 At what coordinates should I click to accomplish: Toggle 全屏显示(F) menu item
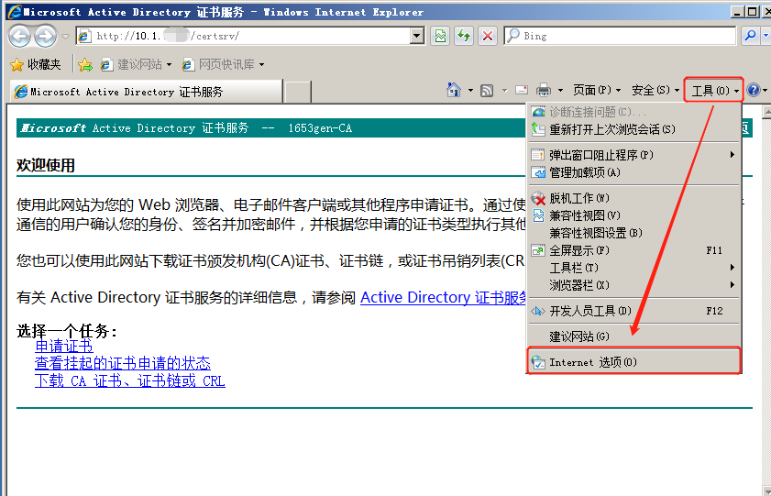(x=633, y=250)
